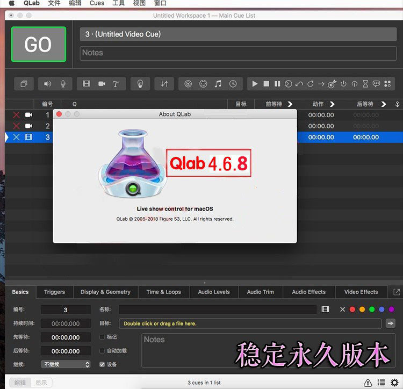Toggle the 标记 flagged checkbox
Image resolution: width=403 pixels, height=389 pixels.
pyautogui.click(x=102, y=337)
